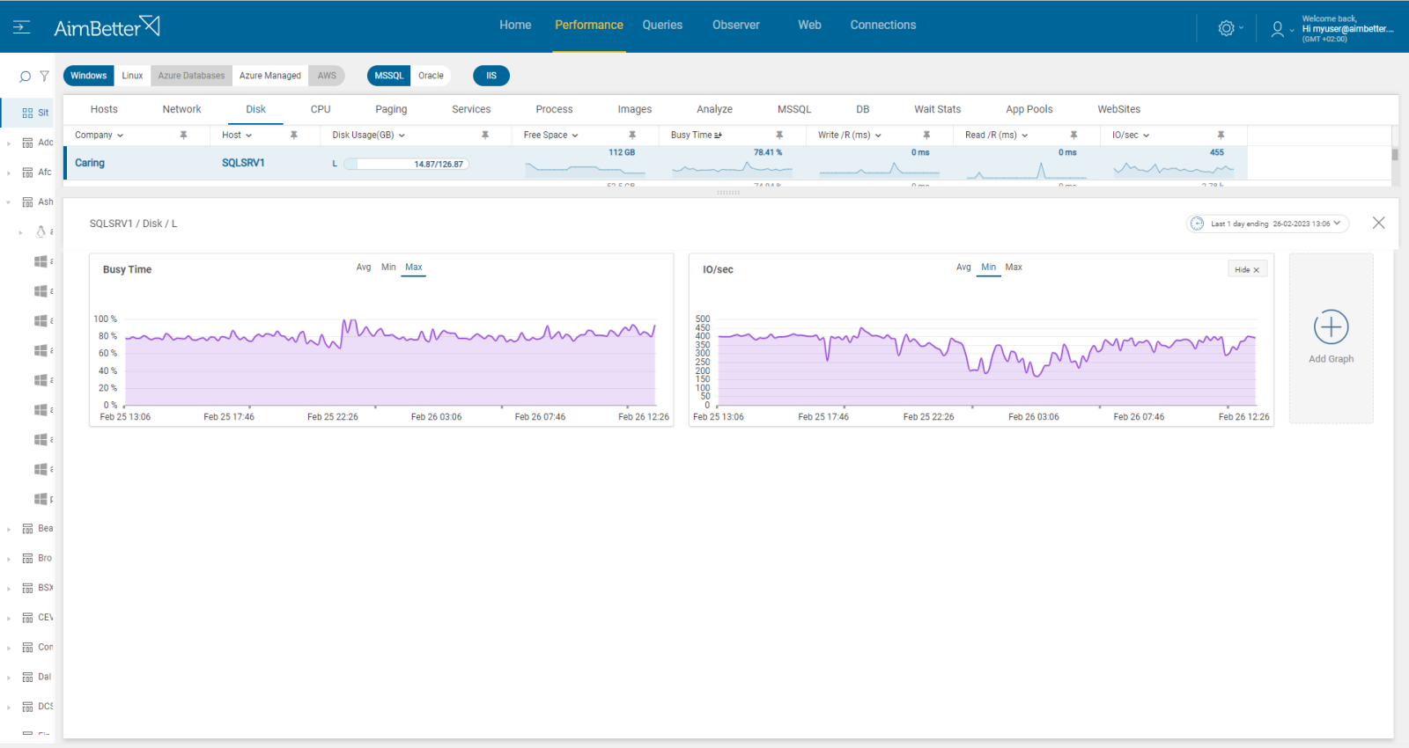Viewport: 1409px width, 748px height.
Task: Click the filter funnel icon
Action: point(44,77)
